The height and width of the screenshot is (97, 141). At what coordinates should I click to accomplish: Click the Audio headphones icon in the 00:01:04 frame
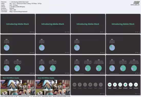tap(130, 85)
